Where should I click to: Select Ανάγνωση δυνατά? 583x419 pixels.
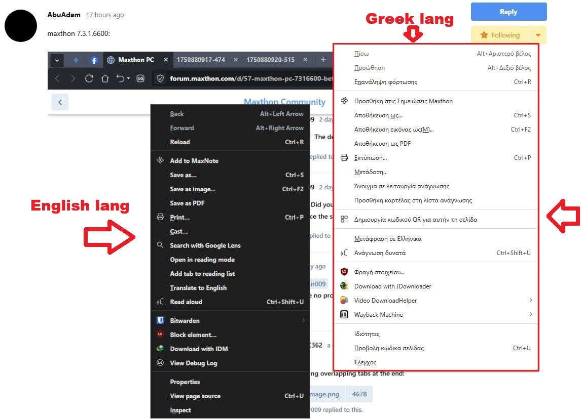point(436,253)
